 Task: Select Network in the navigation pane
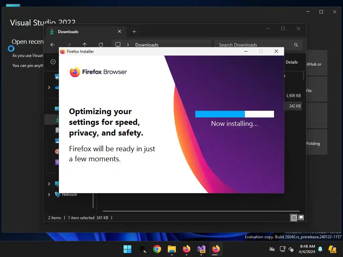coord(69,194)
